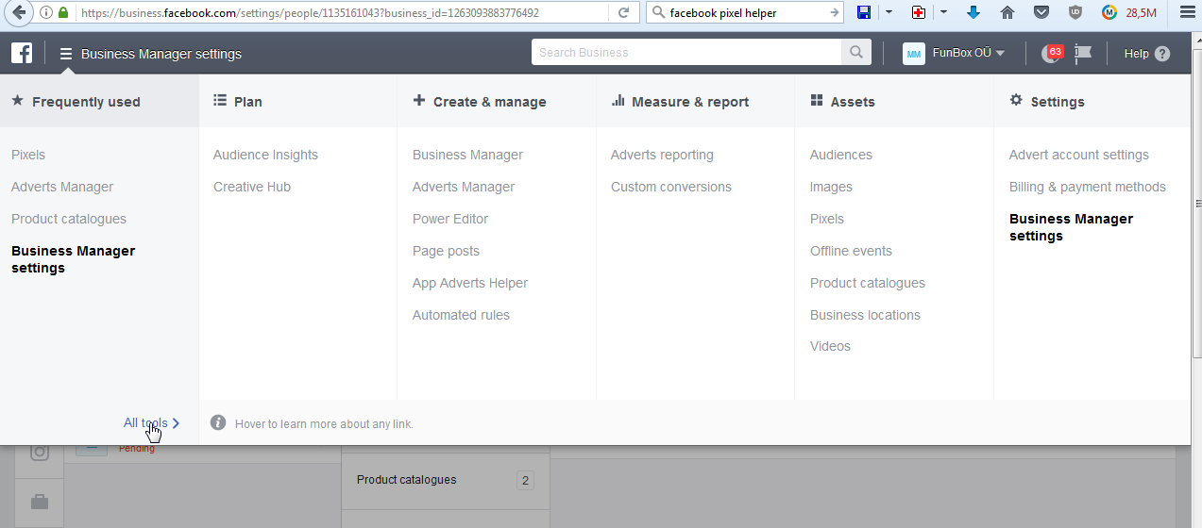This screenshot has height=528, width=1202.
Task: Click the Facebook logo icon
Action: 22,54
